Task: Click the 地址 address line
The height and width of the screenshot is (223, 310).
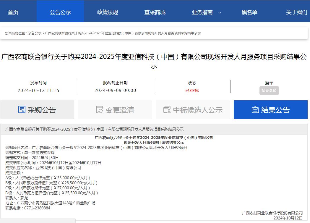Action: pos(50,203)
